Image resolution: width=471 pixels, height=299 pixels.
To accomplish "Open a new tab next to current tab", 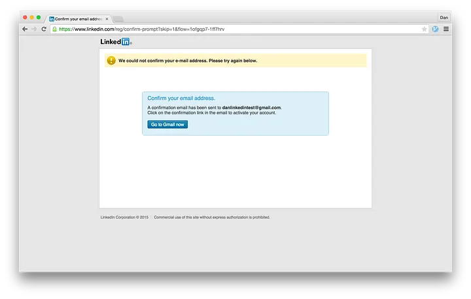I will tap(118, 19).
